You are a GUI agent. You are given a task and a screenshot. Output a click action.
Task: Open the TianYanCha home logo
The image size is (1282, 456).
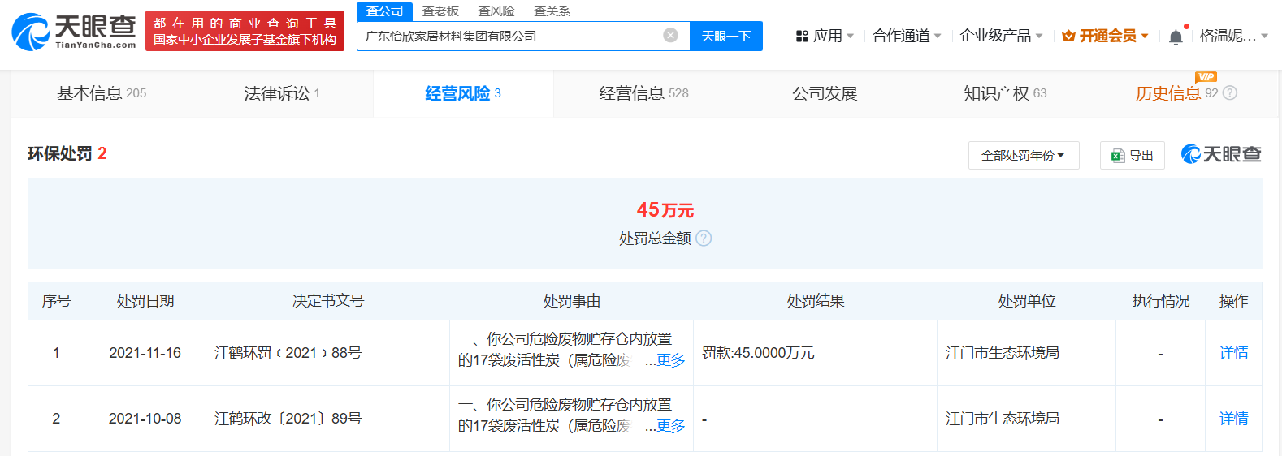pyautogui.click(x=74, y=32)
